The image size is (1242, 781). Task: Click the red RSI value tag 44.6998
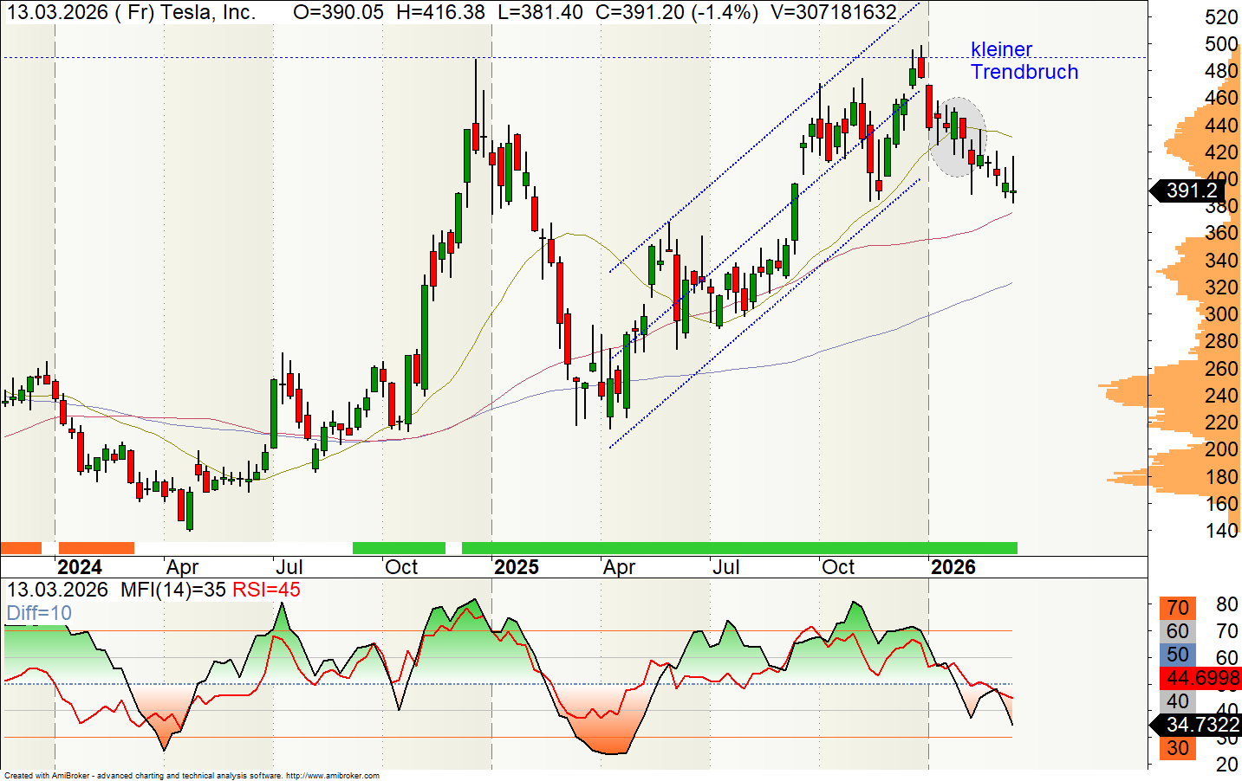(1201, 678)
